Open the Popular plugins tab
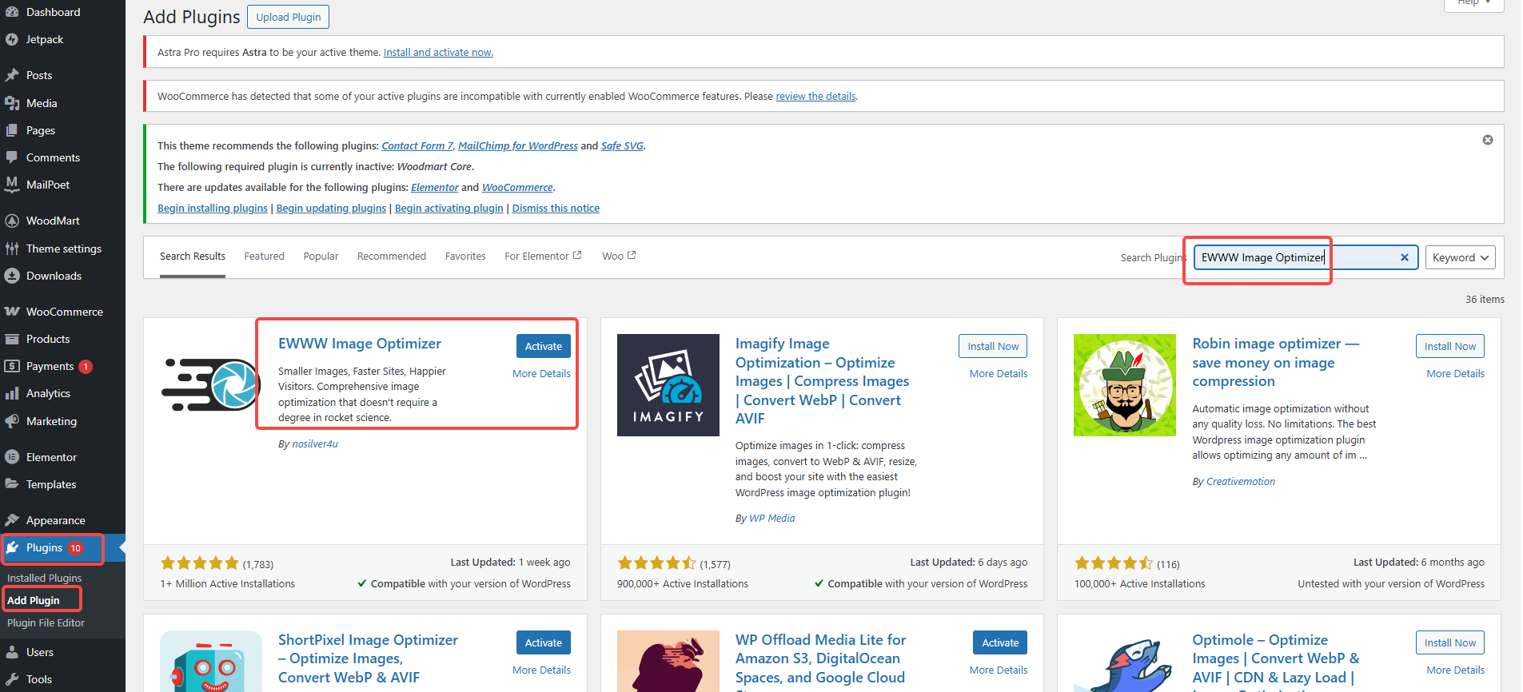This screenshot has width=1523, height=692. click(x=321, y=257)
